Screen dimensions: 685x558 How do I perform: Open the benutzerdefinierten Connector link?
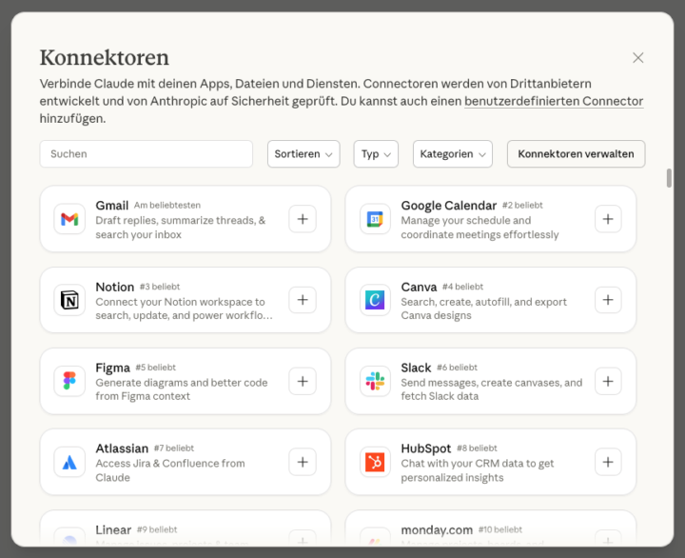coord(554,101)
